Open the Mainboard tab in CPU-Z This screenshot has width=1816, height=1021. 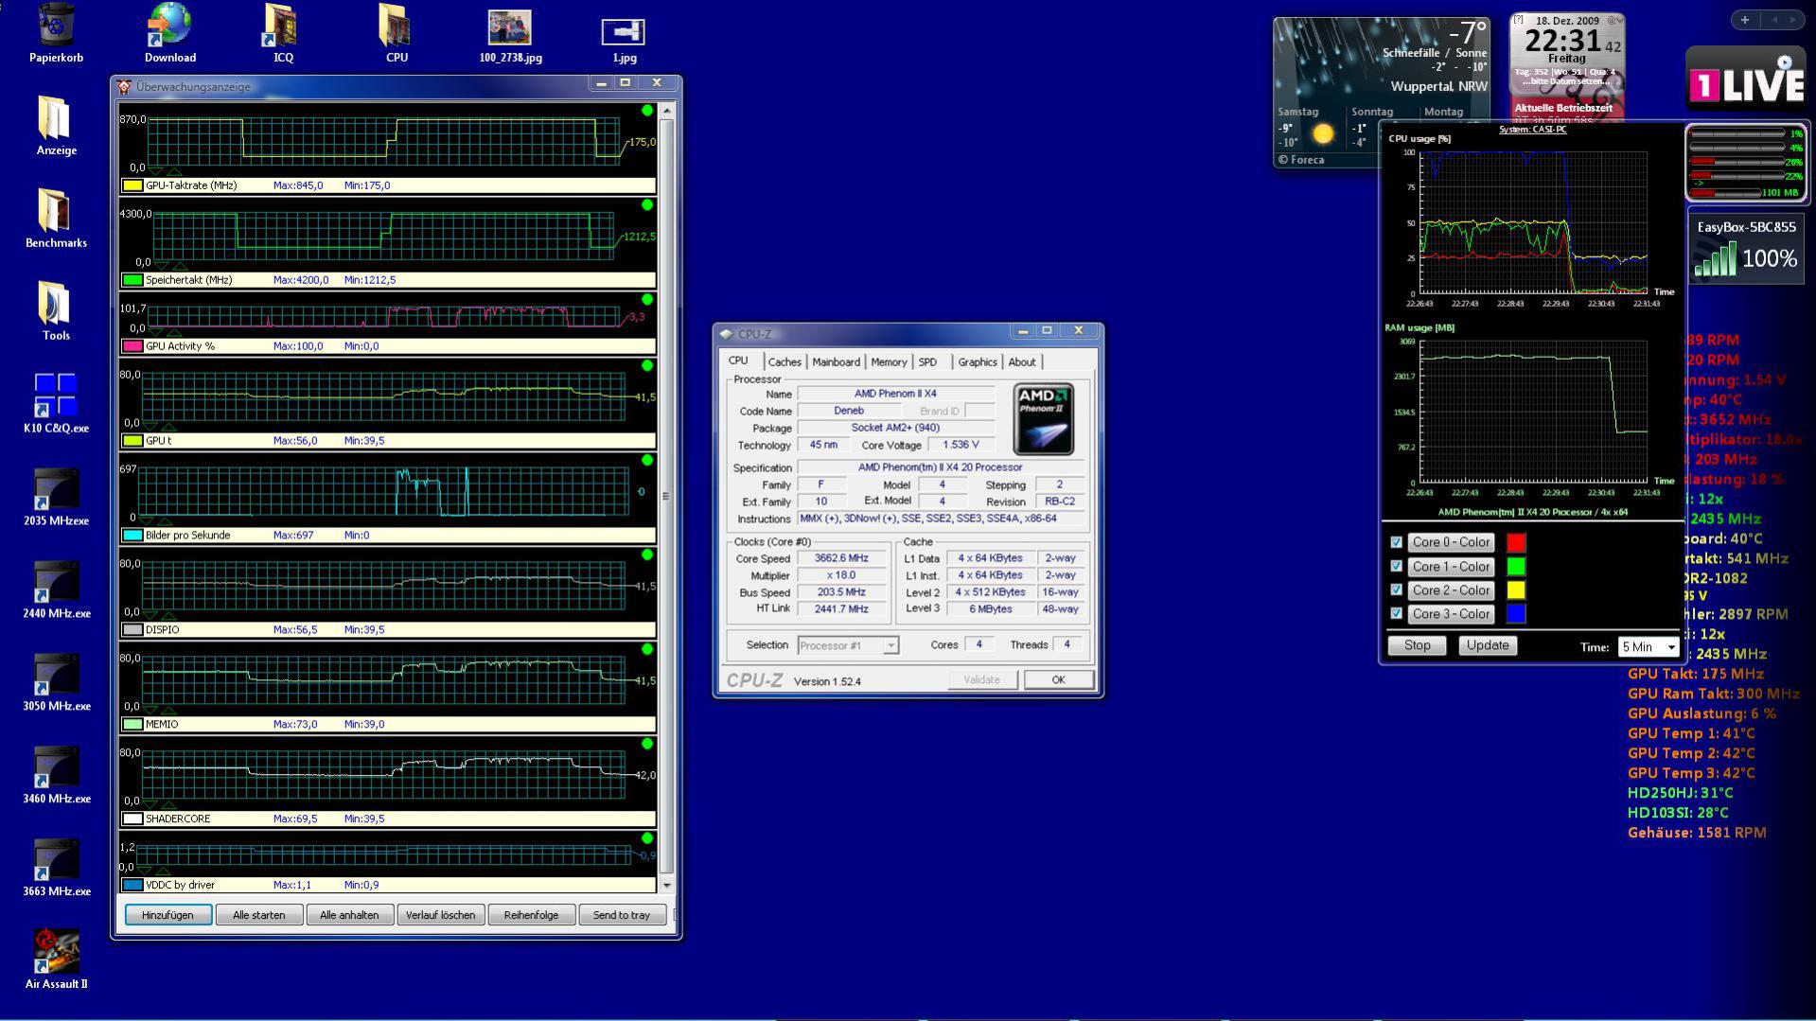836,362
